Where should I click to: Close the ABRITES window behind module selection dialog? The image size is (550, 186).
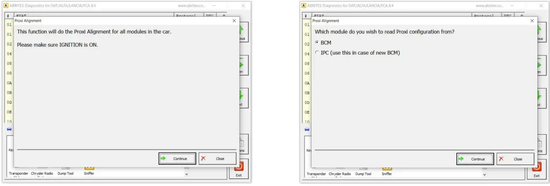tap(541, 6)
